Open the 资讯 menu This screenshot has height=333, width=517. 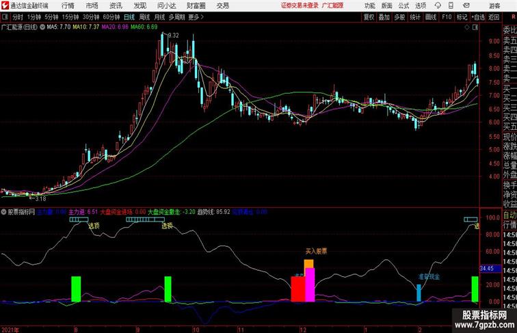coord(116,5)
